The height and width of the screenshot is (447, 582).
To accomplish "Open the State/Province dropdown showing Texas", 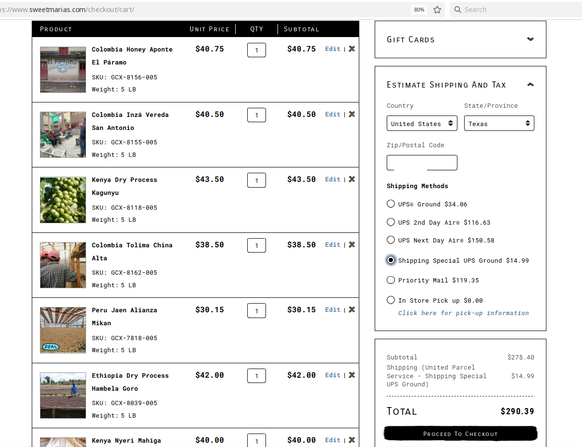I will click(x=499, y=124).
